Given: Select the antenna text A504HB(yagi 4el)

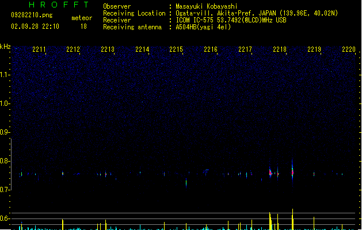Looking at the screenshot, I should point(203,27).
